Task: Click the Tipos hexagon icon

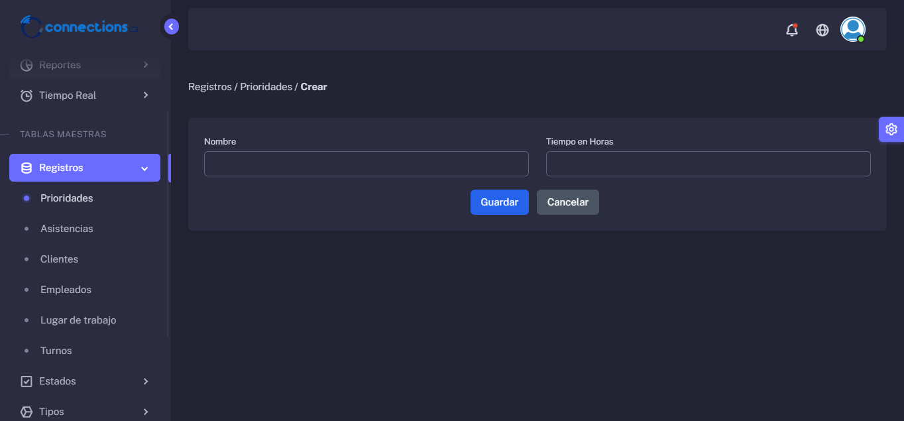Action: pos(27,412)
